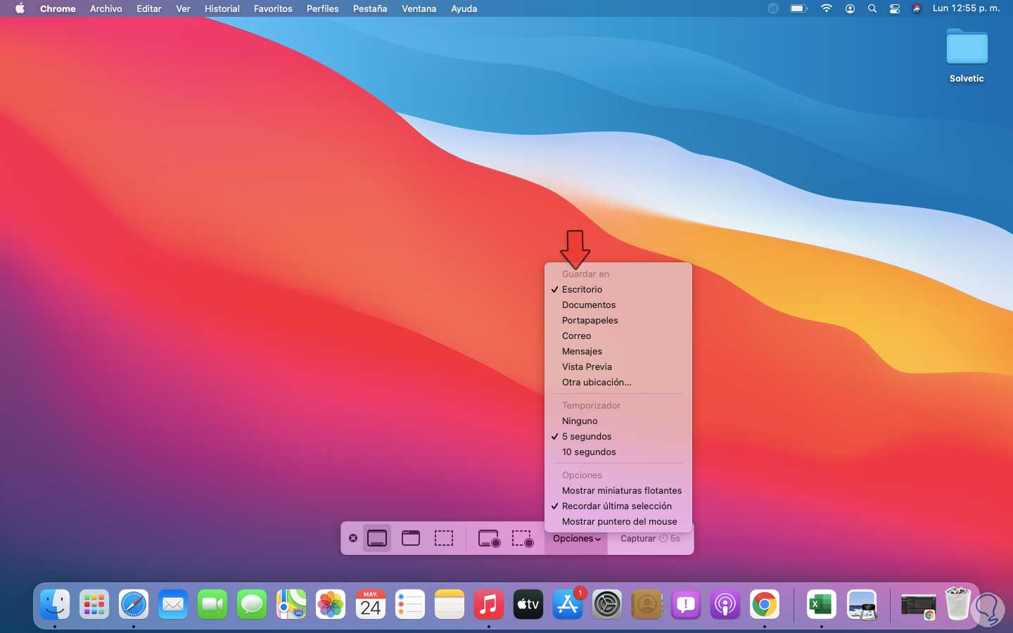1013x633 pixels.
Task: Collapse the Opciones dropdown
Action: click(576, 539)
